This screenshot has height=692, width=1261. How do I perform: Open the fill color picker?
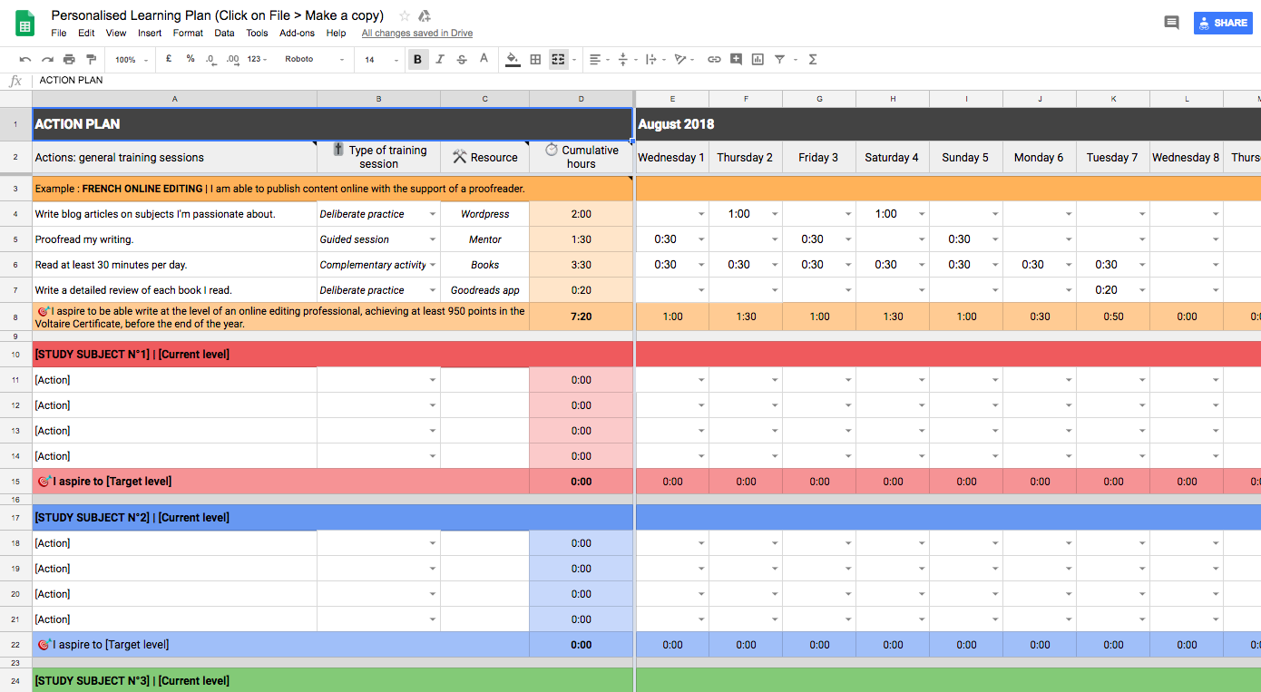click(x=513, y=59)
